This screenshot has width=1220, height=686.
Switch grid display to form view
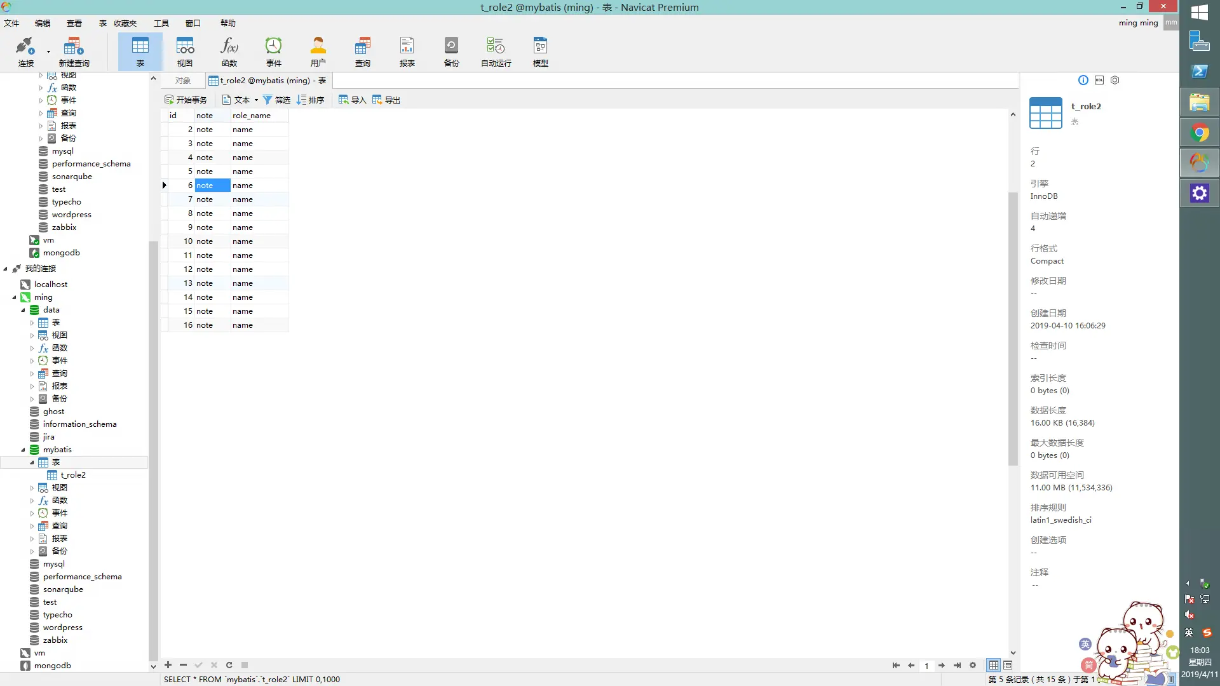[1008, 665]
